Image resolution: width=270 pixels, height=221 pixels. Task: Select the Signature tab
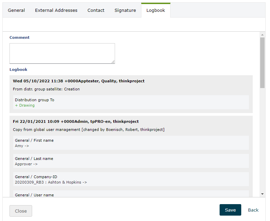coord(125,10)
